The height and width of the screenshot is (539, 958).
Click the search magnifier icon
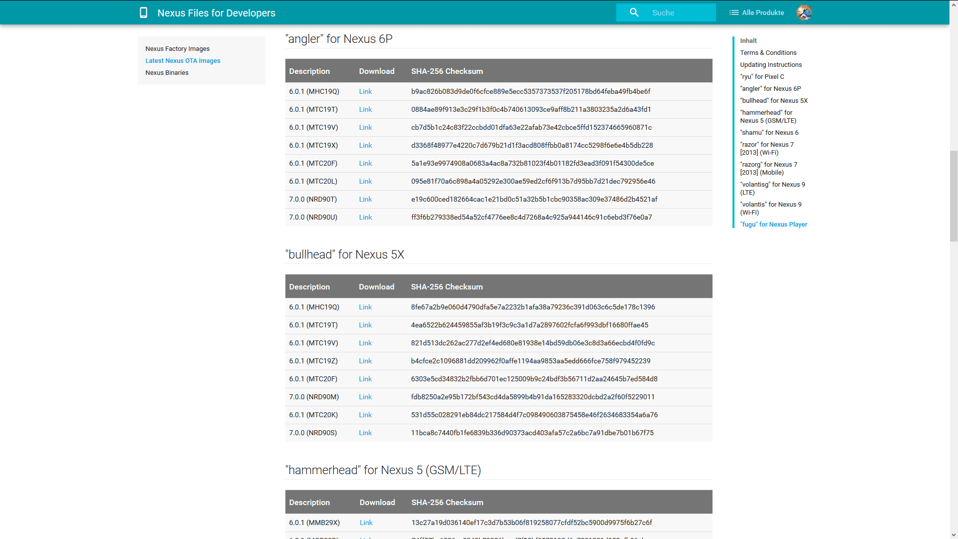tap(634, 12)
